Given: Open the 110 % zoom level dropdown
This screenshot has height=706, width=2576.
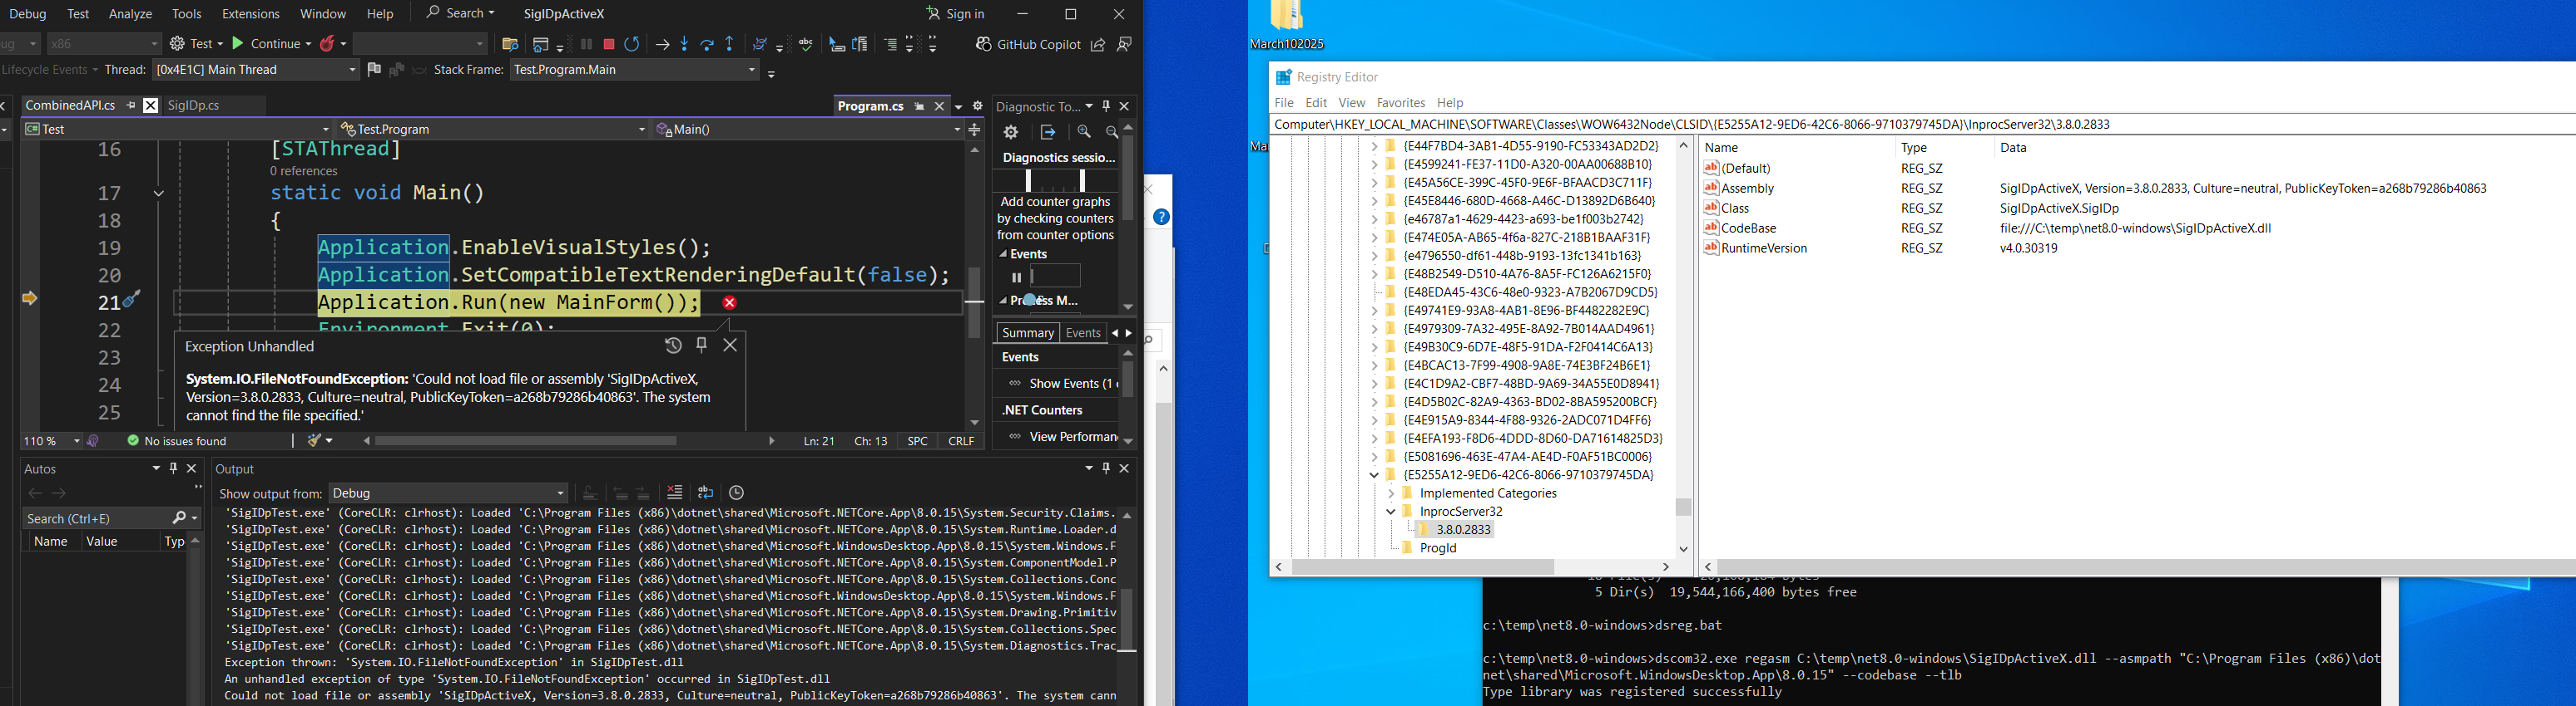Looking at the screenshot, I should [x=50, y=440].
